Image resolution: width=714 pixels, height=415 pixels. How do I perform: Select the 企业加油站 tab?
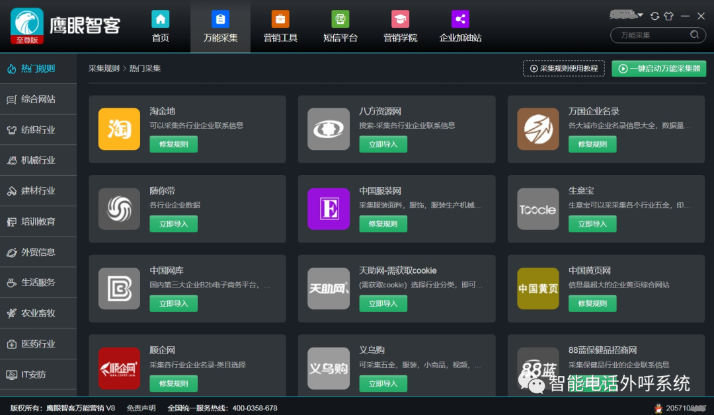click(460, 26)
